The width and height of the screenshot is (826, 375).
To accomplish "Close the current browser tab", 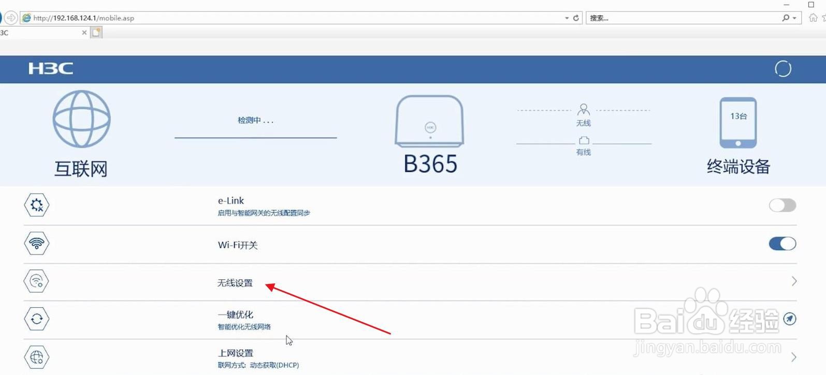I will 84,33.
